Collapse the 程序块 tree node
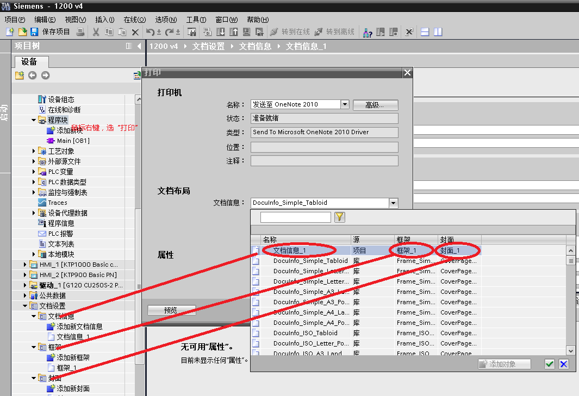 point(34,120)
